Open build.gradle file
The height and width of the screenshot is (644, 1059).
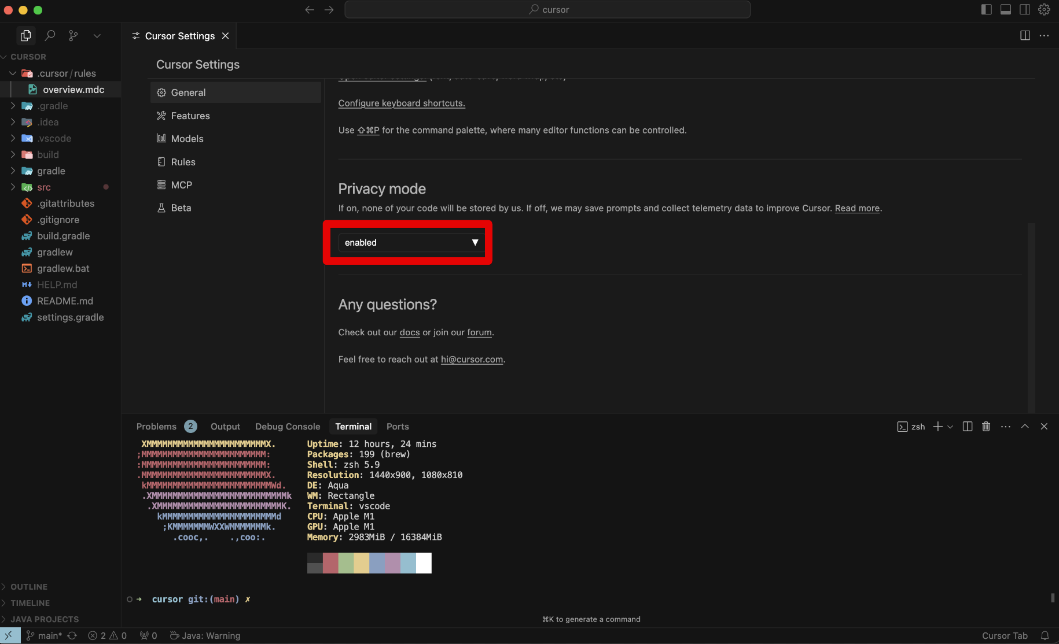tap(60, 236)
